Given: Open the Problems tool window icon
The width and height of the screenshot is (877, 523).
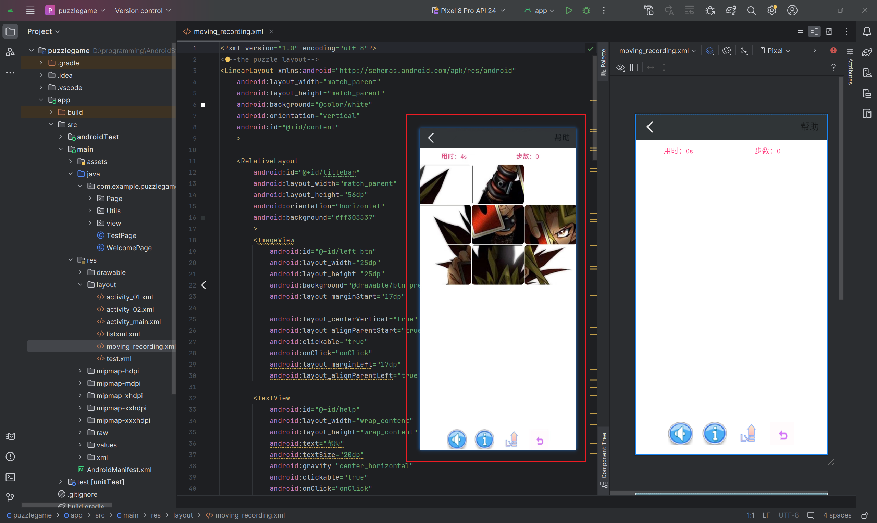Looking at the screenshot, I should [10, 457].
